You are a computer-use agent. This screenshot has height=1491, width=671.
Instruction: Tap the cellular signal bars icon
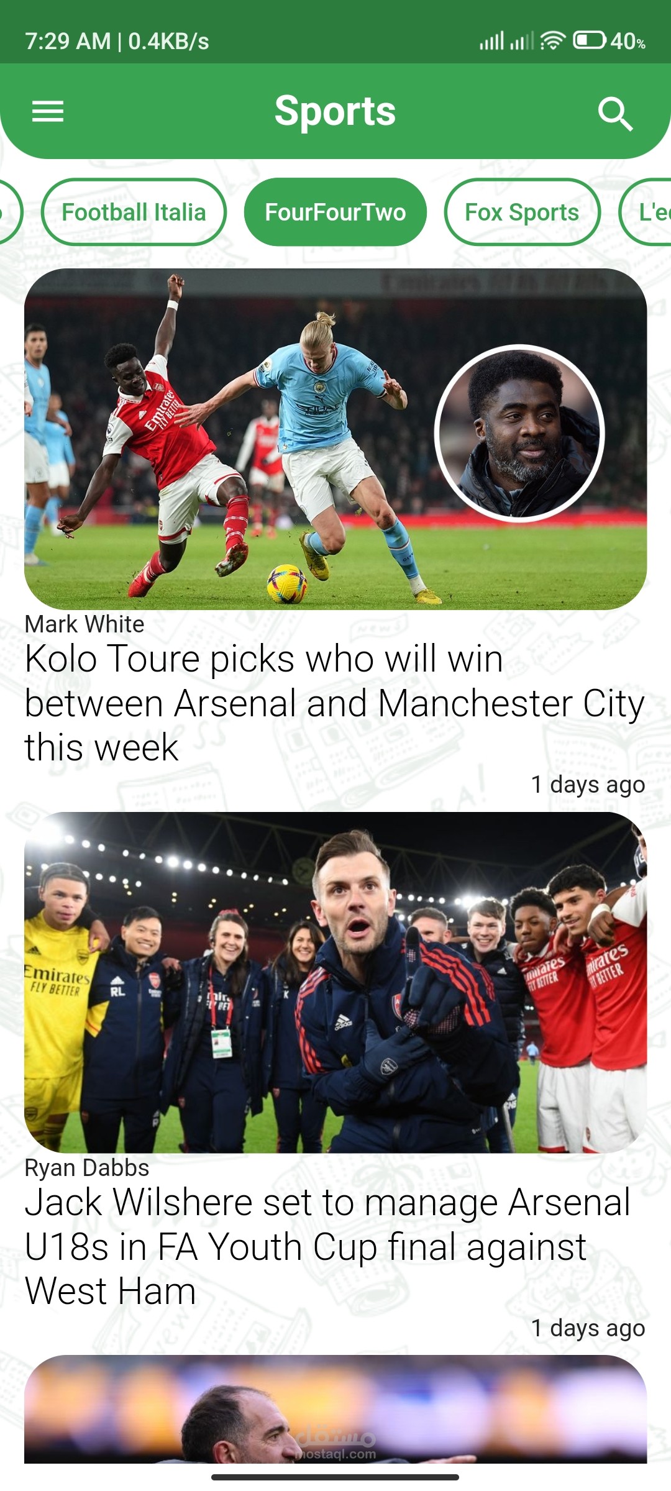point(491,41)
